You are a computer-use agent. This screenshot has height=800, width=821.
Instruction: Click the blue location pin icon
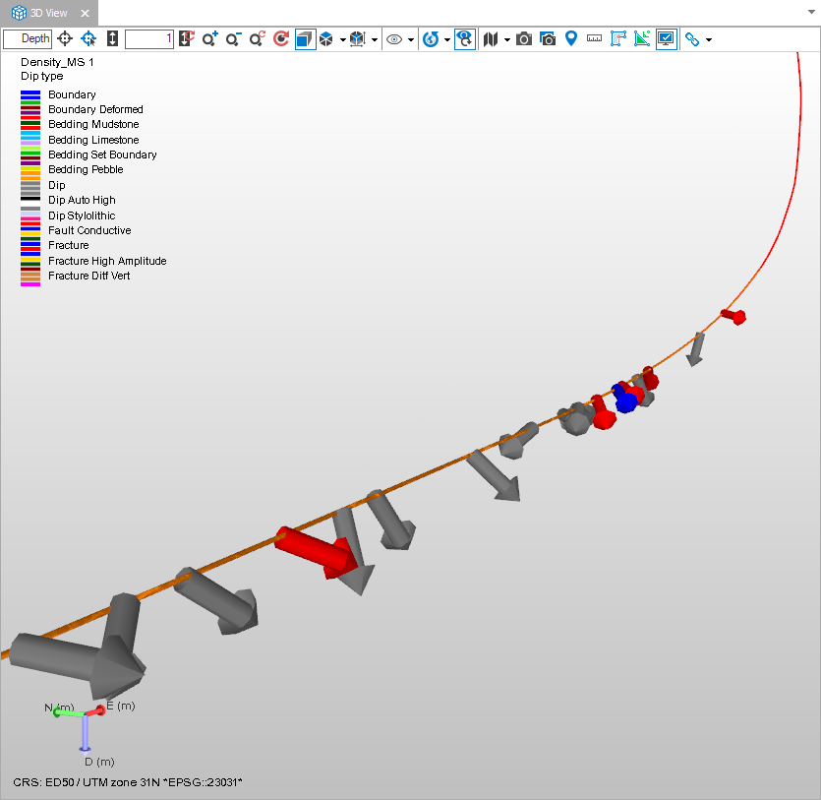[x=571, y=39]
